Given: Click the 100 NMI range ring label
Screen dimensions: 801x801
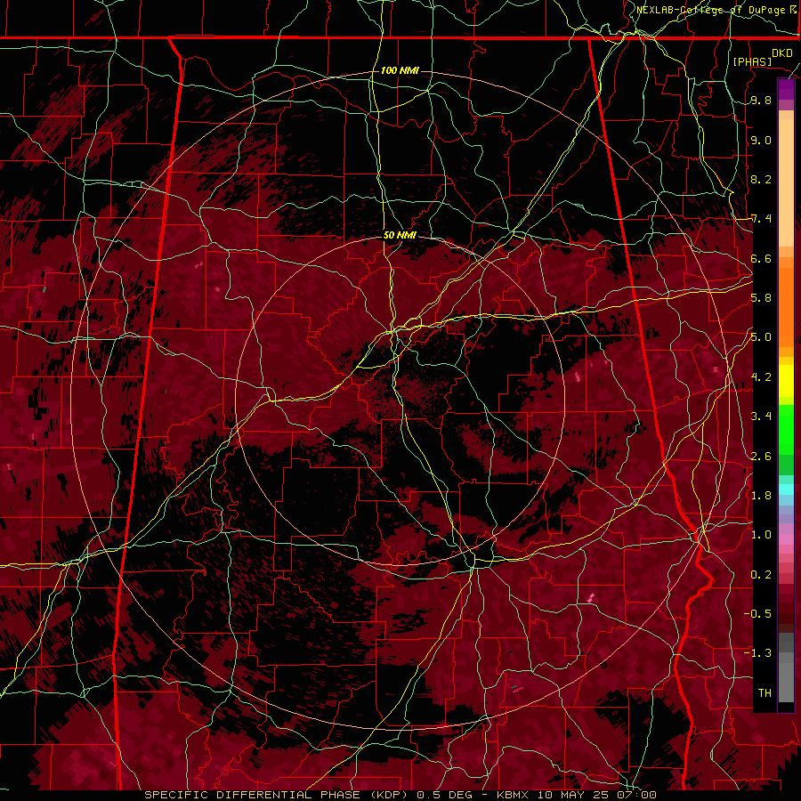Looking at the screenshot, I should 400,70.
